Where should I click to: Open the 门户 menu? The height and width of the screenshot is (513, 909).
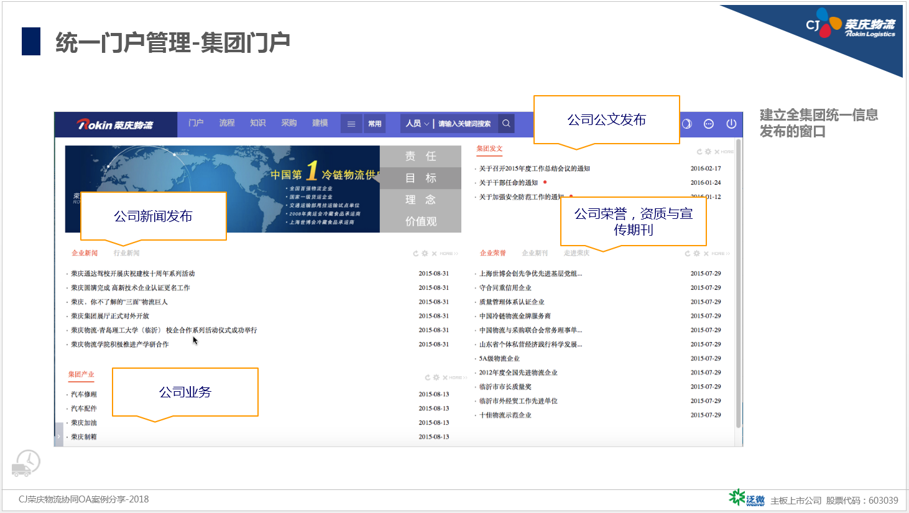196,123
